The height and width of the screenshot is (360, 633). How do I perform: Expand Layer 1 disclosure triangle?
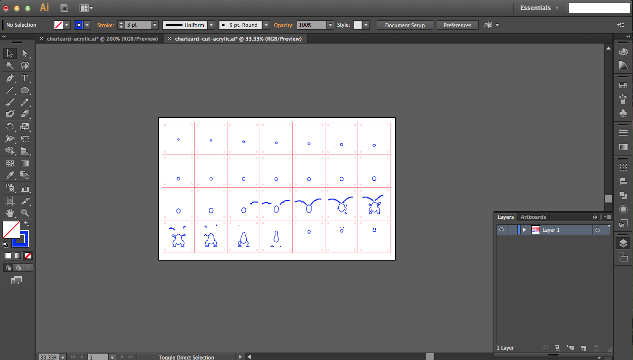524,230
